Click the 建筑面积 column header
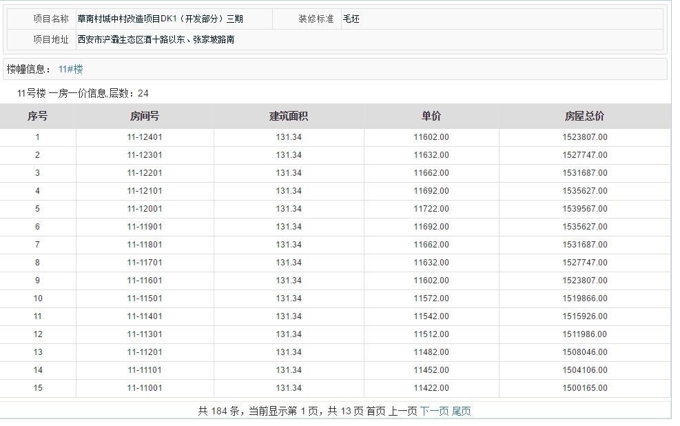The height and width of the screenshot is (426, 680). [289, 116]
